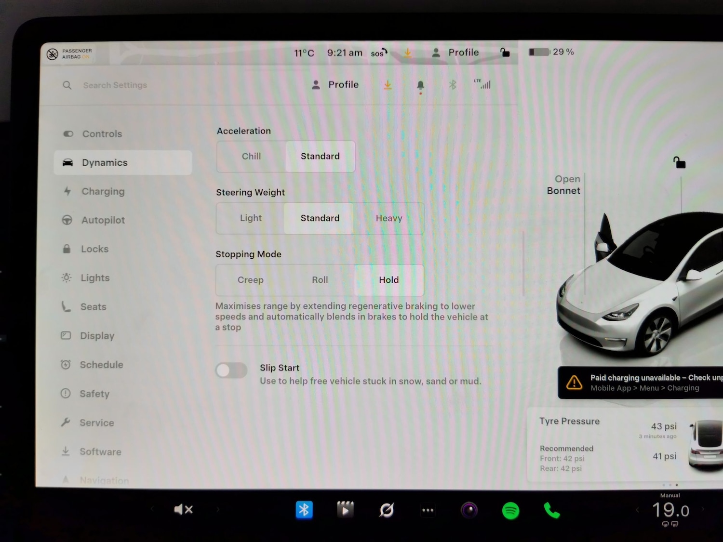This screenshot has width=723, height=542.
Task: Switch to the Display settings tab
Action: coord(96,336)
